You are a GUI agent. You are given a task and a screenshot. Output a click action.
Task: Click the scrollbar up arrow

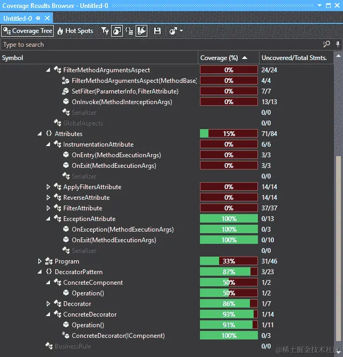(338, 56)
